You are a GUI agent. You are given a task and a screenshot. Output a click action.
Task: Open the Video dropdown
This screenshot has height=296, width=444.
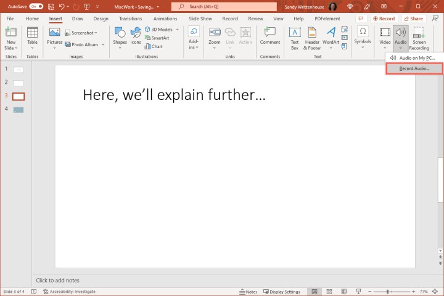point(385,38)
